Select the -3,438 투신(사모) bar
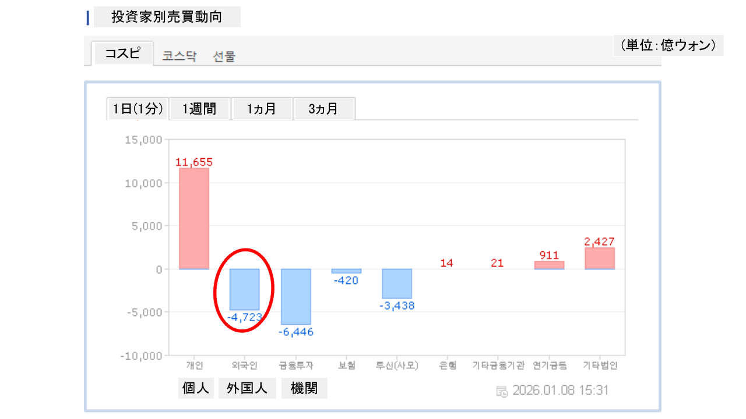Screen dimensions: 746x419 click(x=397, y=283)
